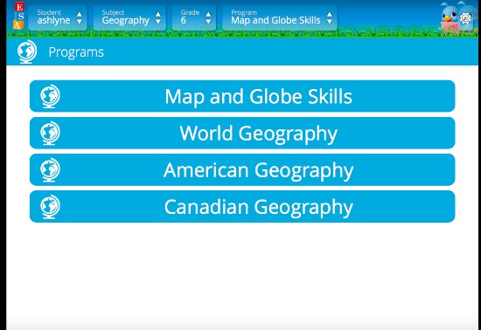Open the Grade 6 dropdown
The image size is (481, 330).
(x=194, y=17)
